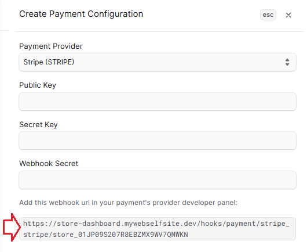Close the payment configuration dialog with X
The image size is (307, 252).
pos(288,15)
